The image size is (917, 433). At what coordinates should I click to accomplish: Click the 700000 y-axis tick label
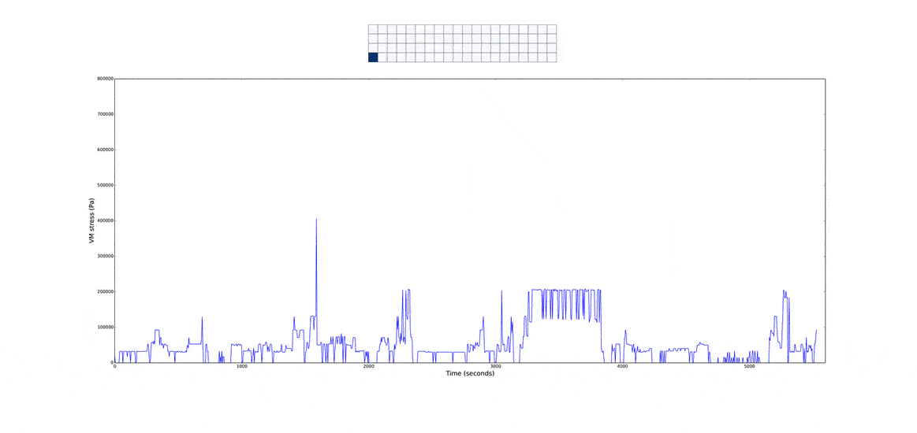click(103, 114)
